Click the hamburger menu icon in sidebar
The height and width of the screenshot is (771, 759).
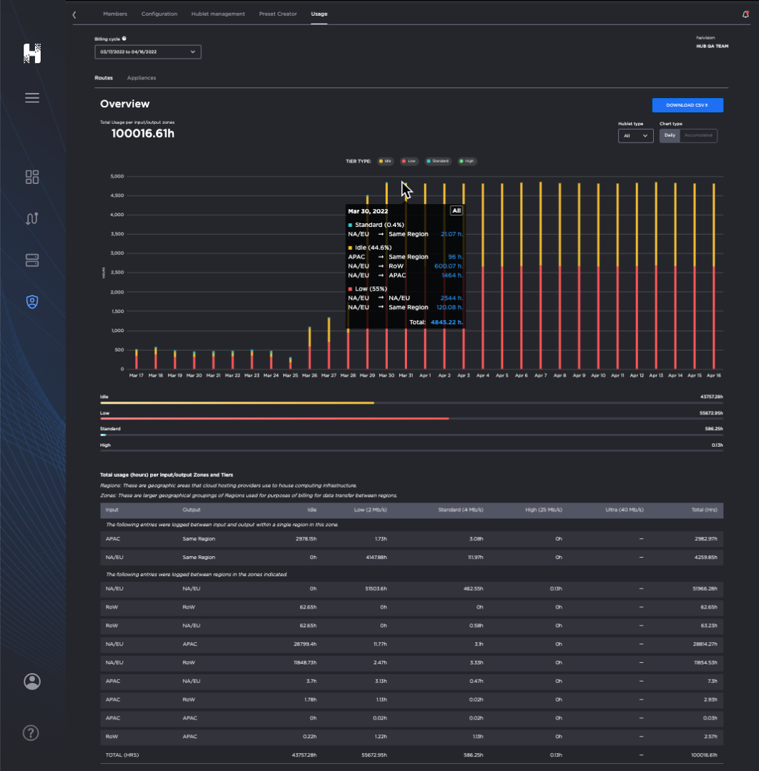(x=31, y=97)
